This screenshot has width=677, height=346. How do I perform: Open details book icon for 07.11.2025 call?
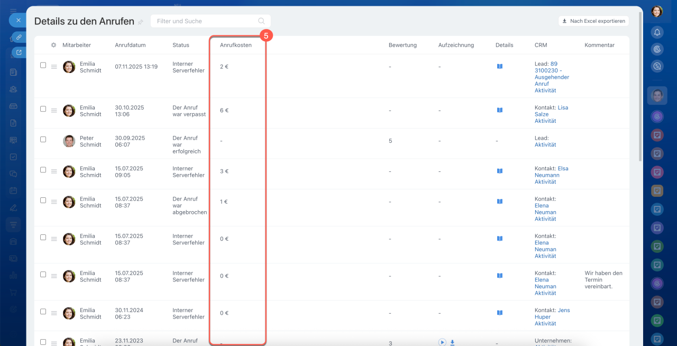500,67
